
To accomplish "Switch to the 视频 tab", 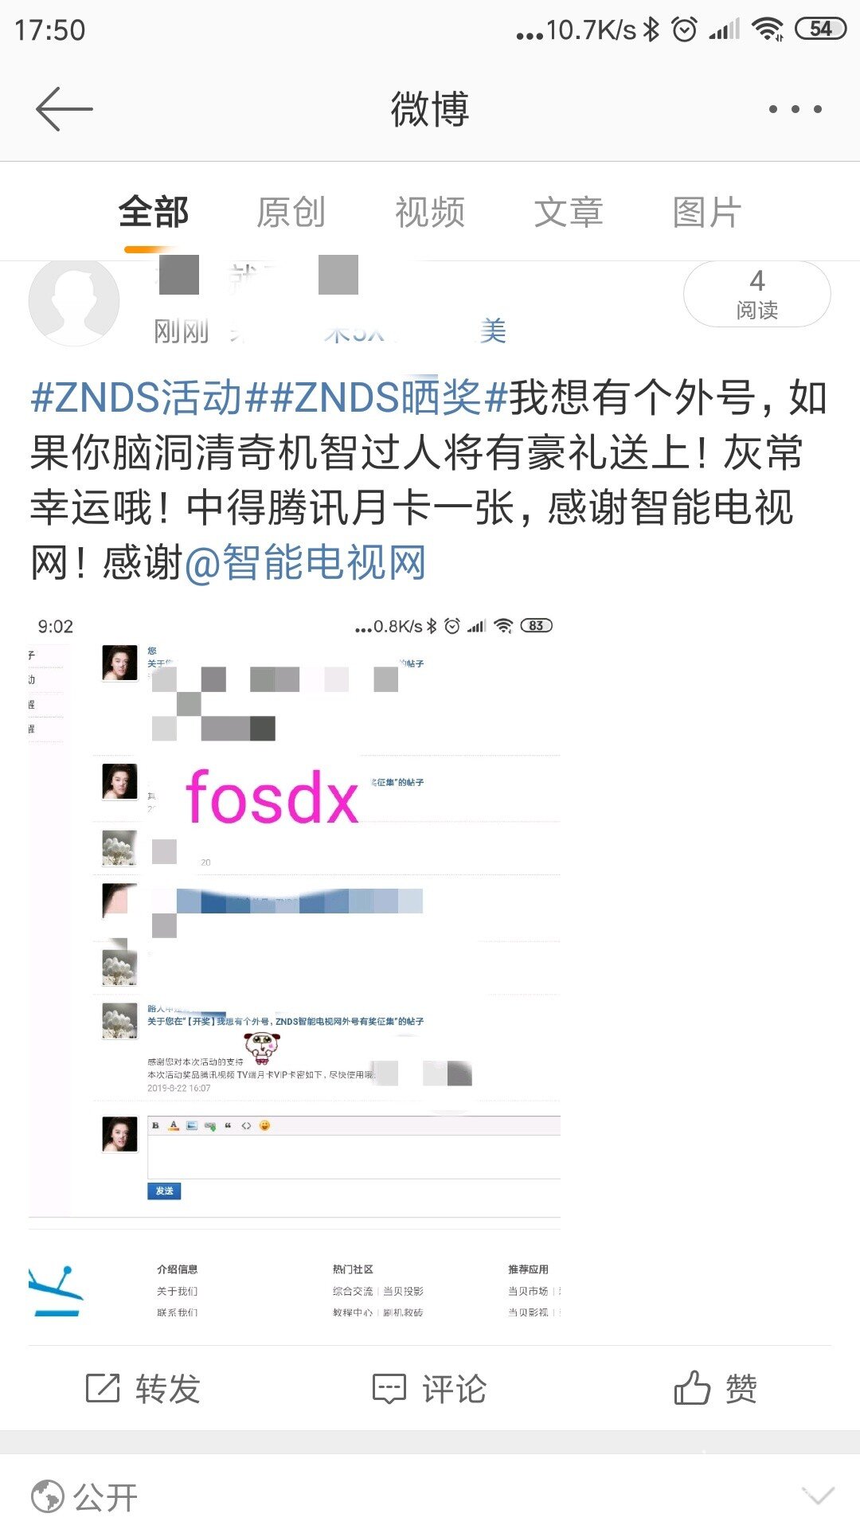I will 430,213.
